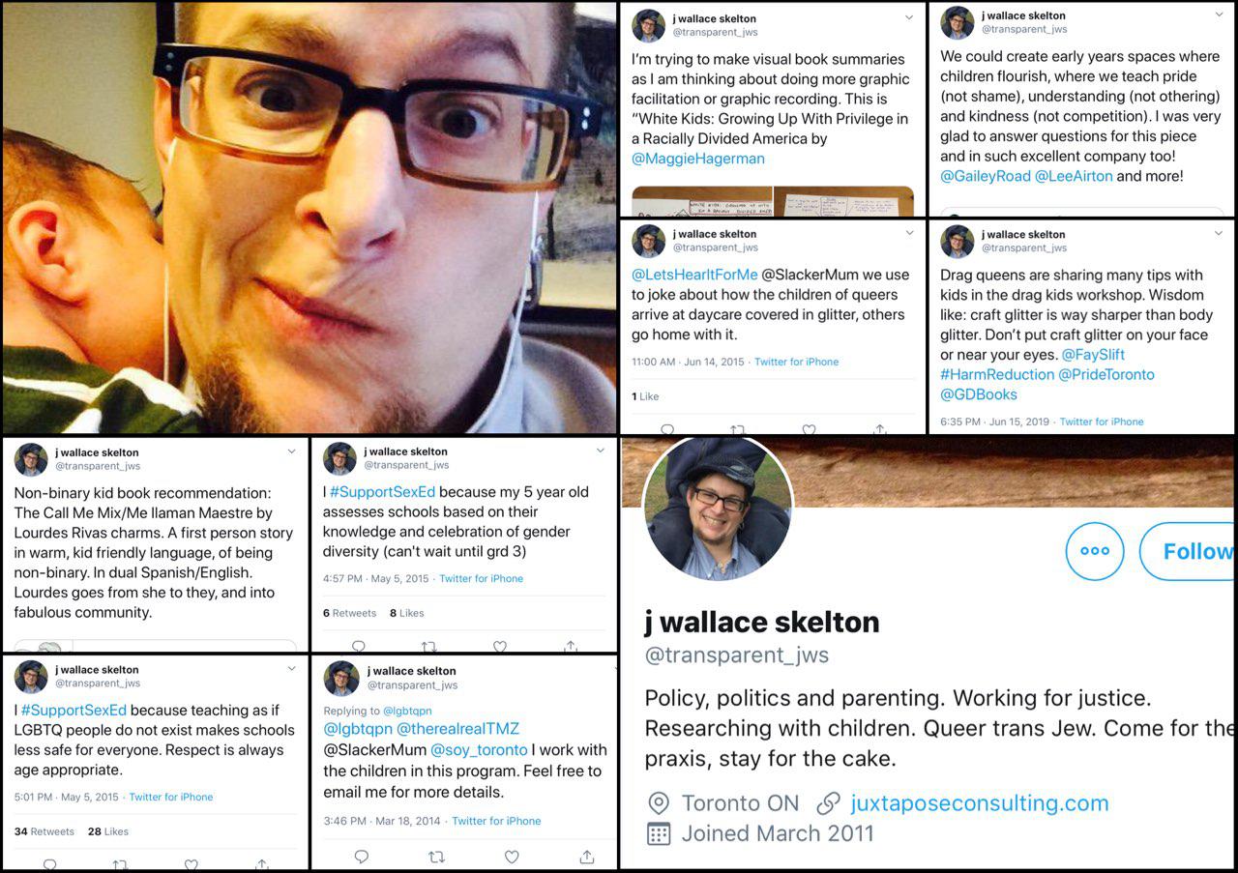The height and width of the screenshot is (873, 1238).
Task: Click the retweet icon under the daycare glitter tweet
Action: [737, 429]
